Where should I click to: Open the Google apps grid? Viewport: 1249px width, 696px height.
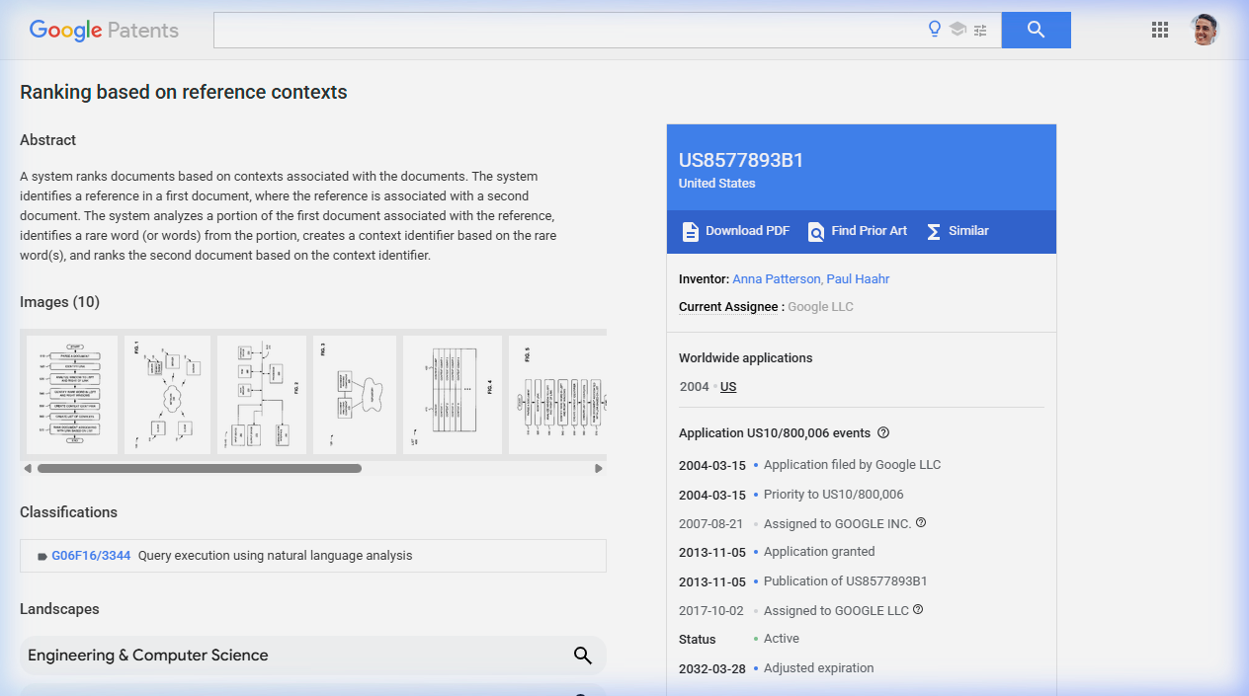[x=1160, y=30]
